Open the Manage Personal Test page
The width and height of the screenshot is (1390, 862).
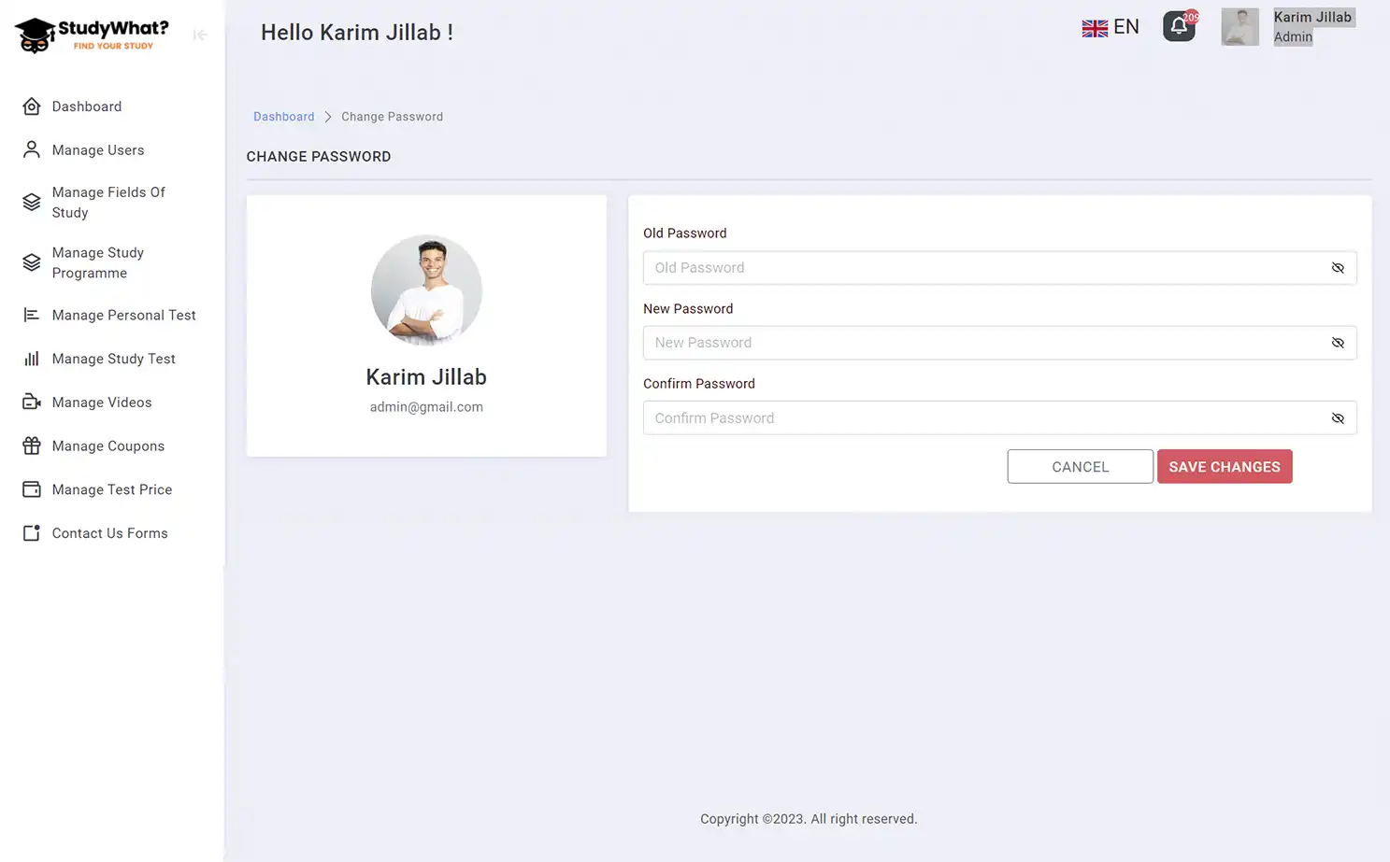pyautogui.click(x=31, y=315)
